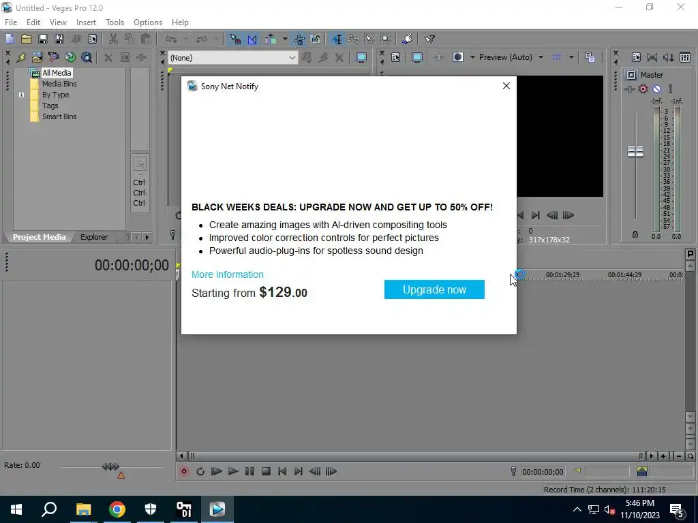
Task: Open Mixing Console icon in Master panel
Action: (685, 57)
